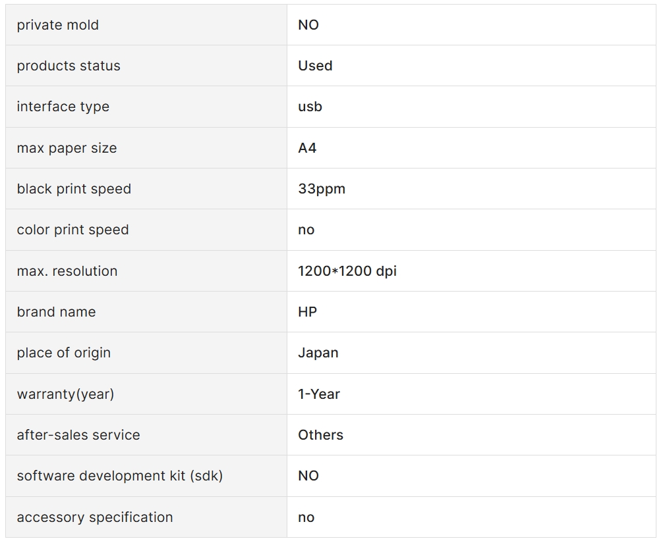Image resolution: width=665 pixels, height=543 pixels.
Task: Click the 'color print speed' label
Action: [x=72, y=230]
